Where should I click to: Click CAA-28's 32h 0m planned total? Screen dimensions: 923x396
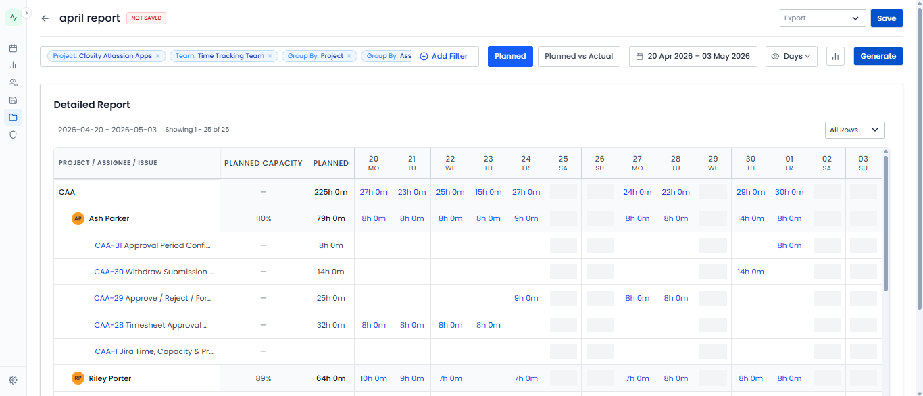click(331, 325)
